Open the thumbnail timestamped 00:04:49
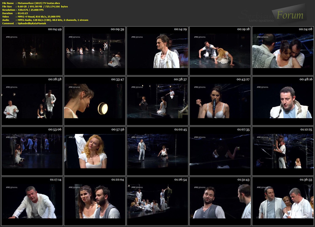Viewport: 315px width, 227px height. click(x=32, y=51)
